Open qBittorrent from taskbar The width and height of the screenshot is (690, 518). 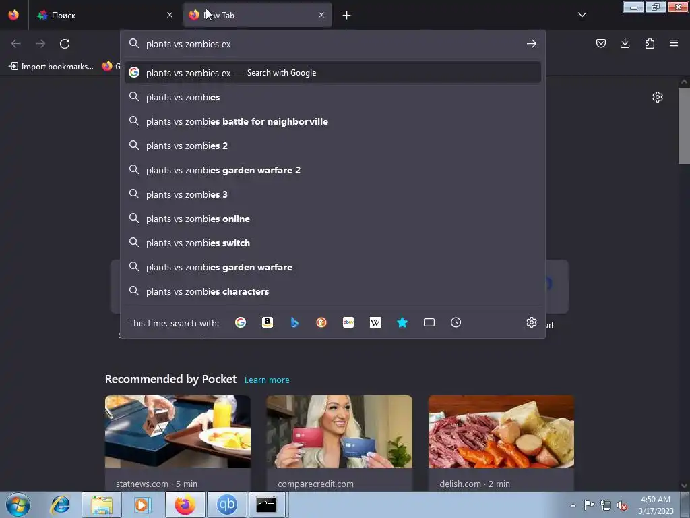(226, 505)
